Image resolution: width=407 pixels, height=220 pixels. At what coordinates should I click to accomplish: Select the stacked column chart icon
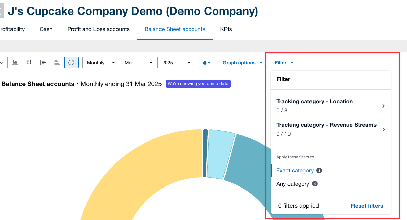tap(29, 62)
